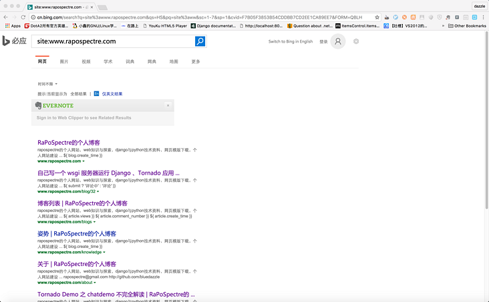Click the user account avatar icon
489x302 pixels.
coord(338,41)
